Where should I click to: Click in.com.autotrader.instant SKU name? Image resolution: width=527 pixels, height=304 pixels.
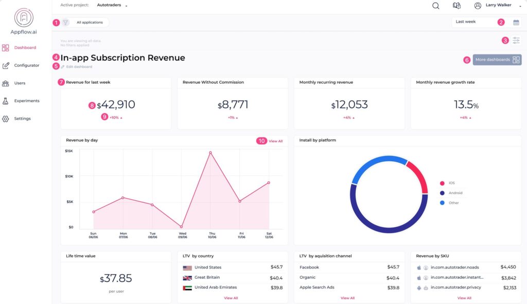[x=457, y=277]
